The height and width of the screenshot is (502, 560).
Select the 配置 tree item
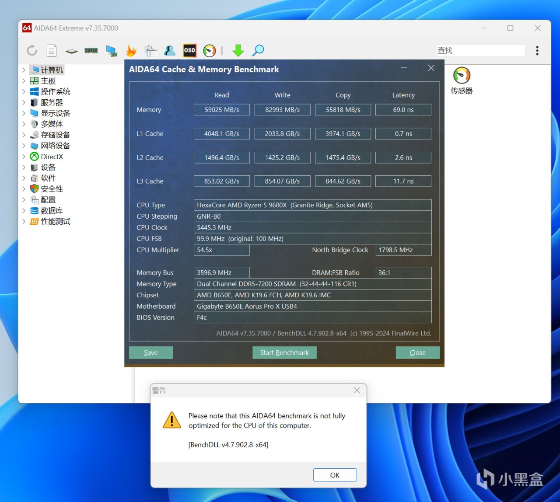coord(43,200)
